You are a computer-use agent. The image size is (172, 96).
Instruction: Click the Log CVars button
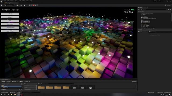pos(10,31)
